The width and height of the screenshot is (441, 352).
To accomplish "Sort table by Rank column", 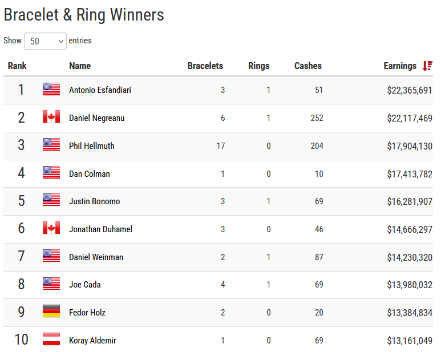I will click(17, 66).
